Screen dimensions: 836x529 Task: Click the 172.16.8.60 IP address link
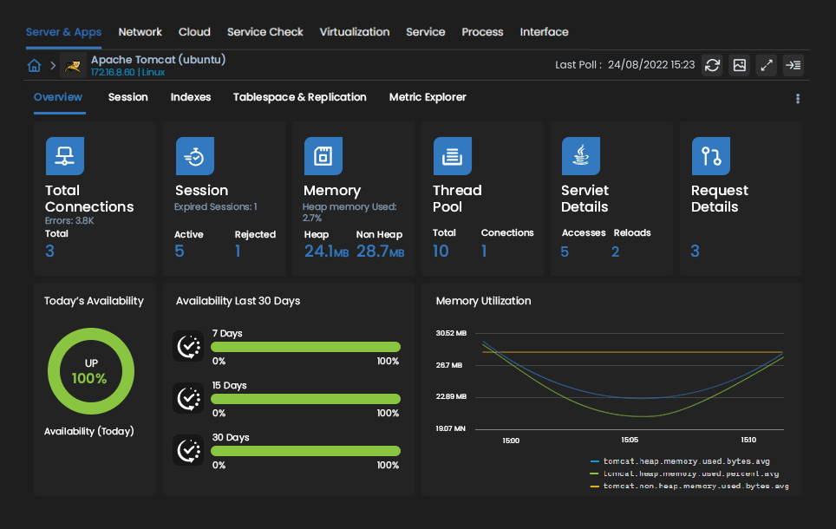(x=113, y=73)
